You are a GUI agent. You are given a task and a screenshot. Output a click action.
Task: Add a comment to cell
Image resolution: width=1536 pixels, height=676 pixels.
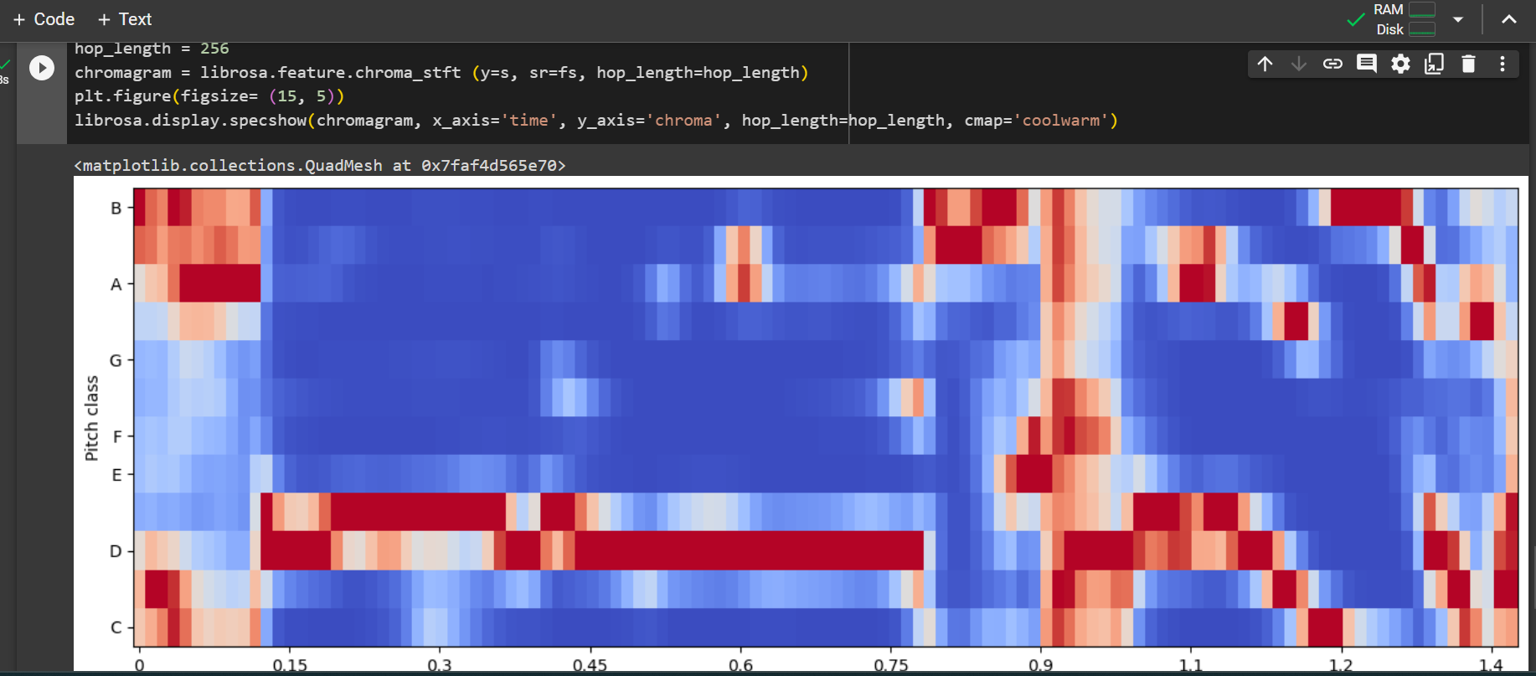pyautogui.click(x=1367, y=64)
